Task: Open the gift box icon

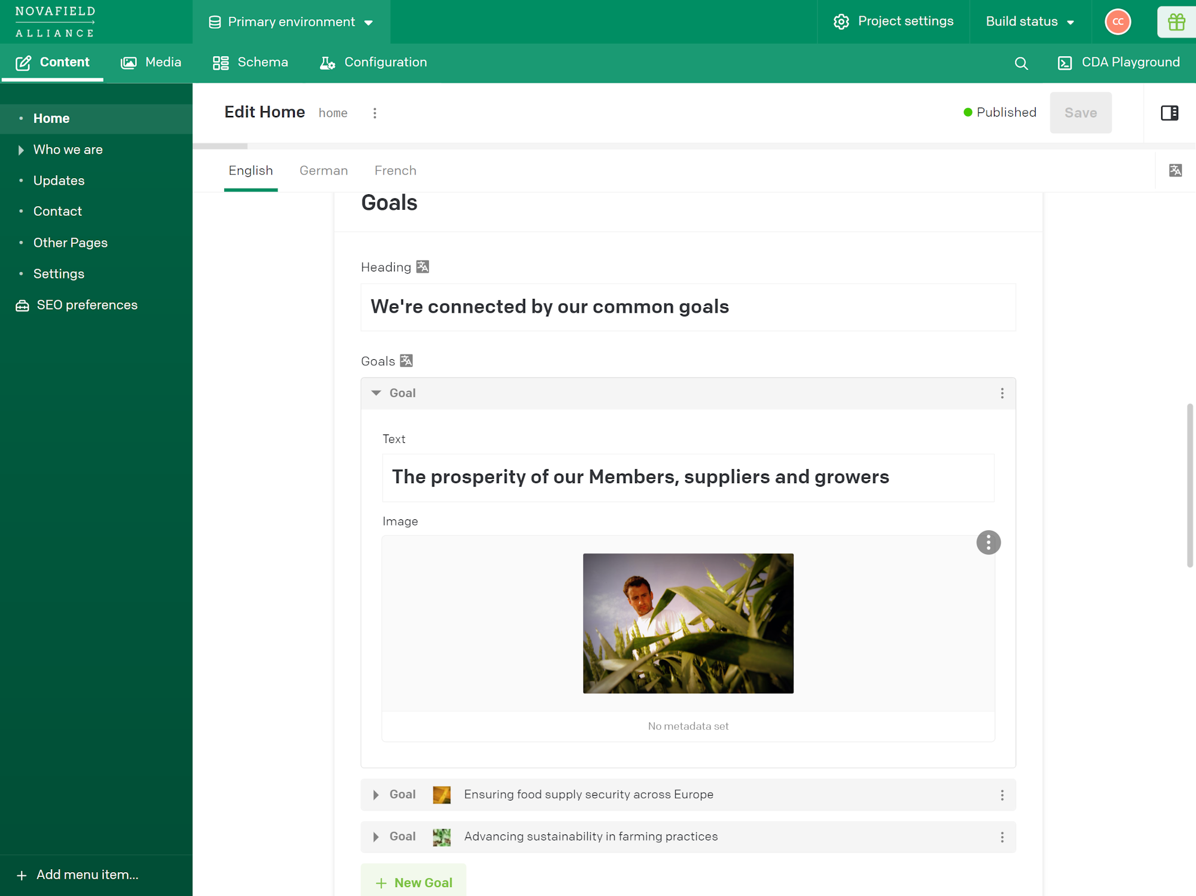Action: 1176,22
